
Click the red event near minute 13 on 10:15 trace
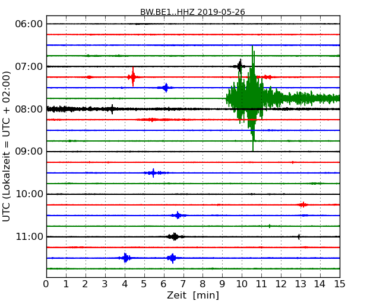coord(303,204)
